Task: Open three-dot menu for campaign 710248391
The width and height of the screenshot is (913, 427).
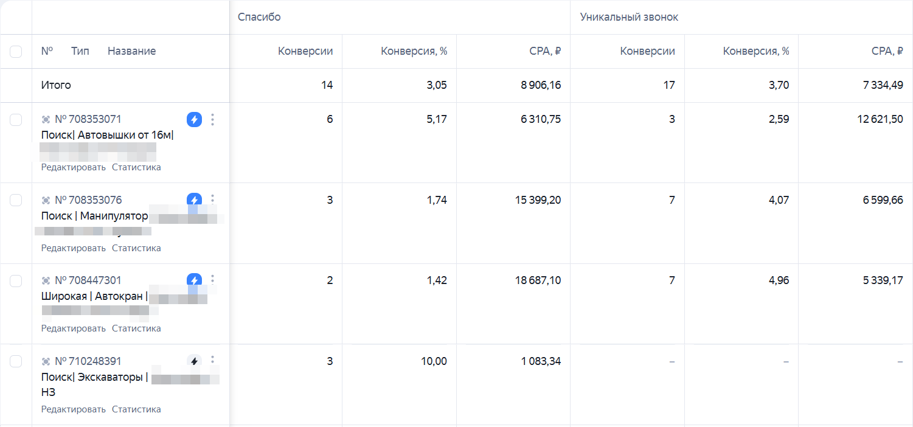Action: pyautogui.click(x=212, y=361)
